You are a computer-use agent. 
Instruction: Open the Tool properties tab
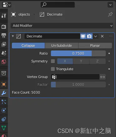(4, 15)
